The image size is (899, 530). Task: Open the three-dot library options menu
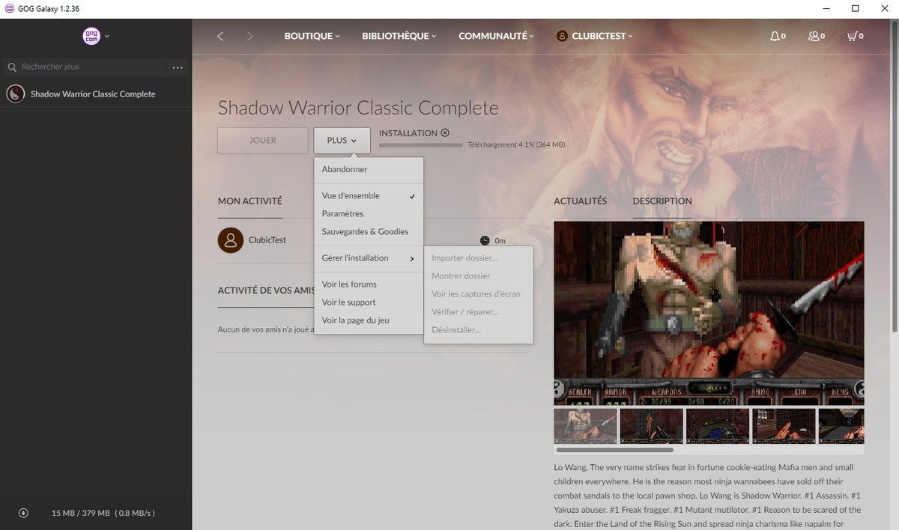(178, 67)
